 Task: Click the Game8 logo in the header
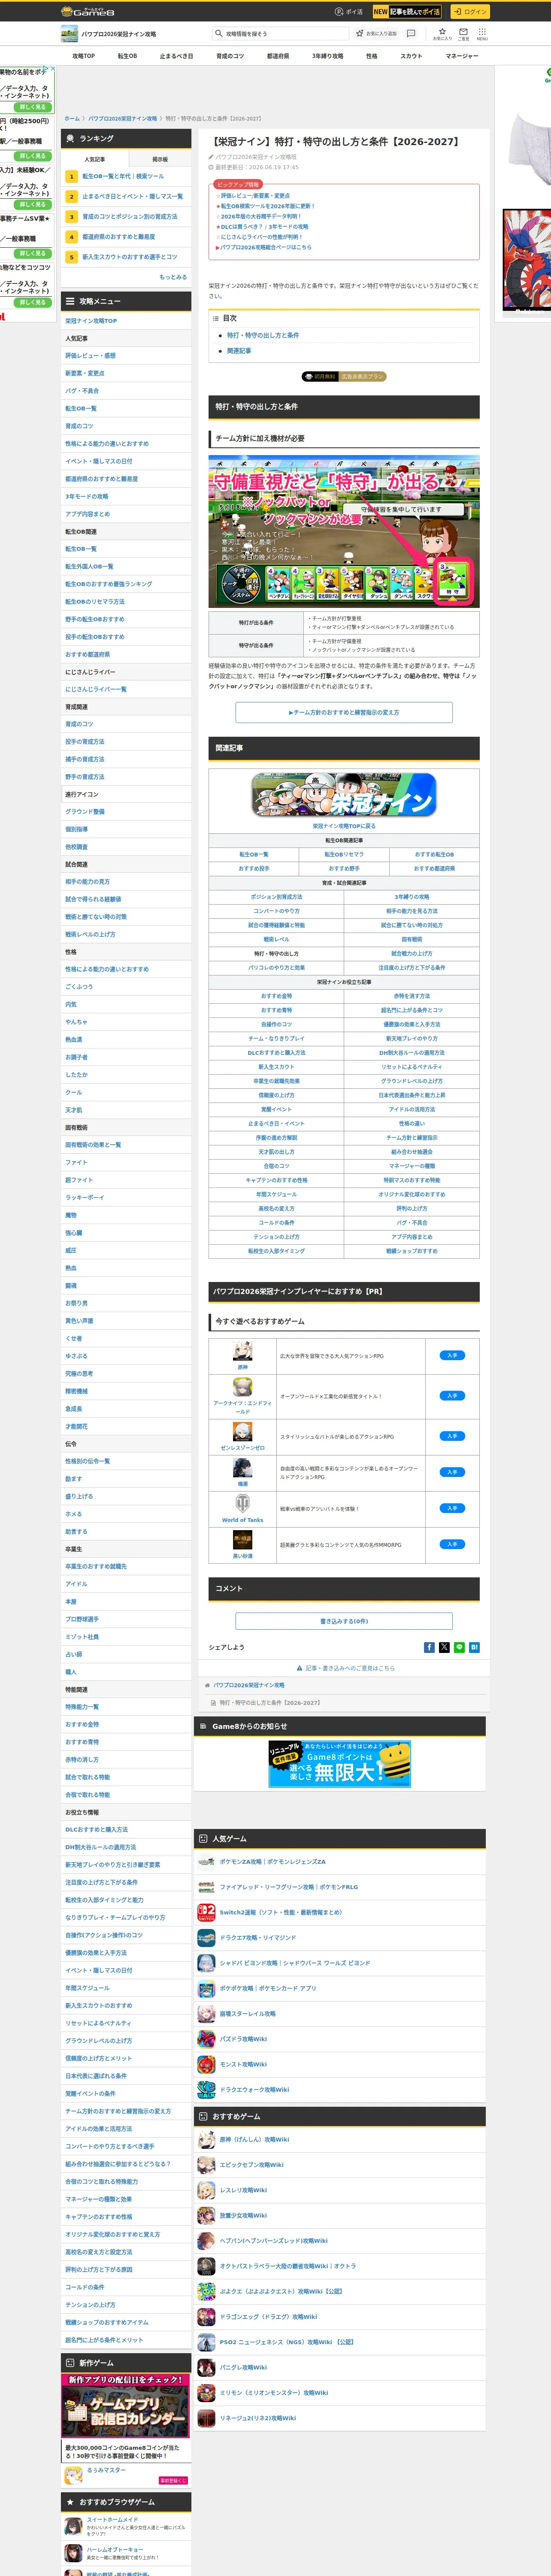pyautogui.click(x=88, y=12)
